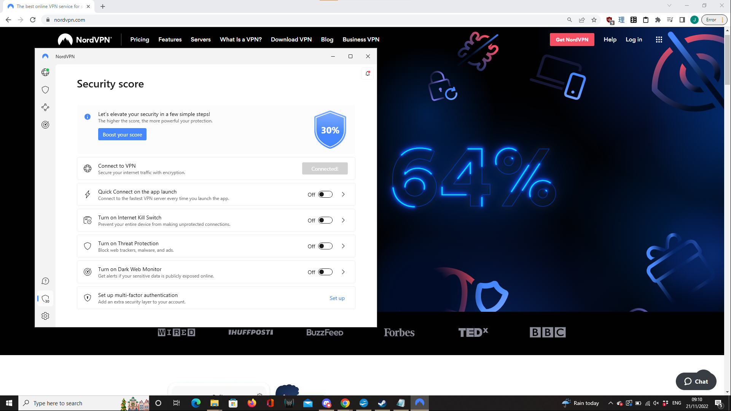
Task: Open the Blog menu item
Action: [x=327, y=40]
